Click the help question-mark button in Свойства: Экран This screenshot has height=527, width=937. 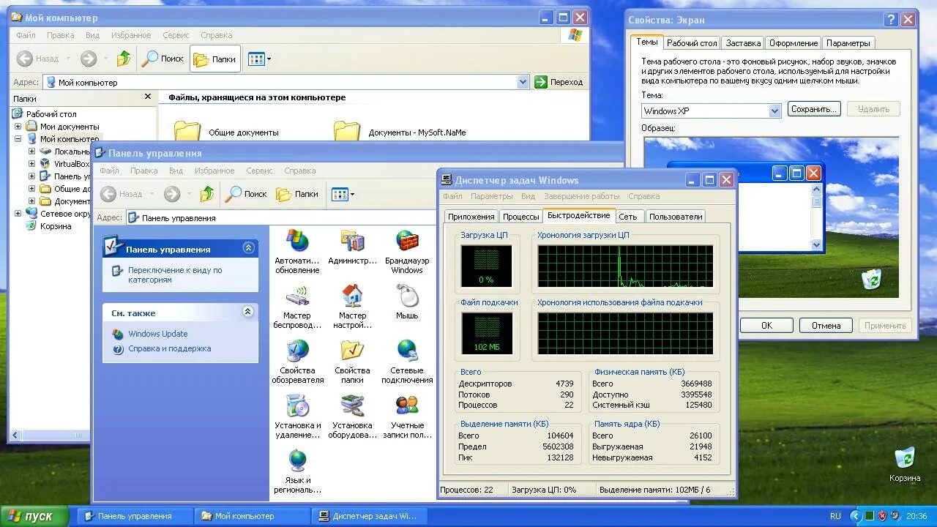point(891,20)
